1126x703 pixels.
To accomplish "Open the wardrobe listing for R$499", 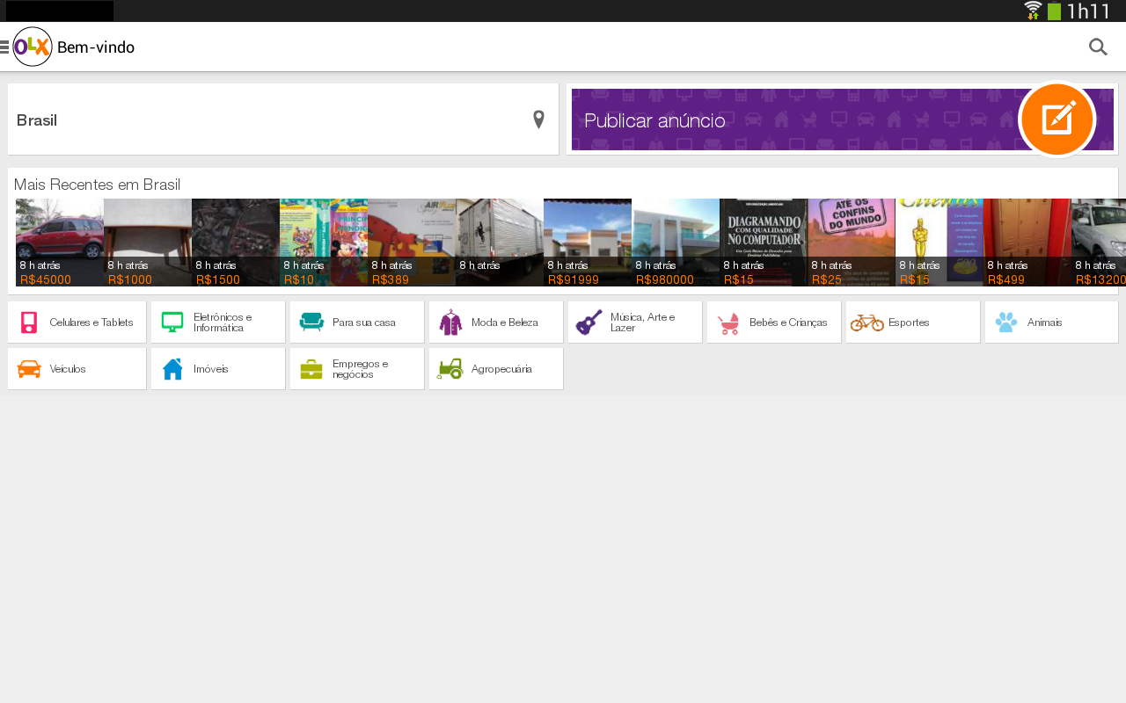I will click(1027, 243).
